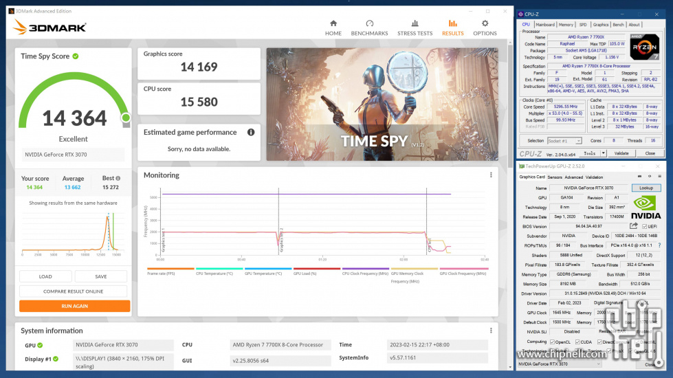Open the estimated game performance info icon
This screenshot has height=378, width=673.
pyautogui.click(x=251, y=132)
